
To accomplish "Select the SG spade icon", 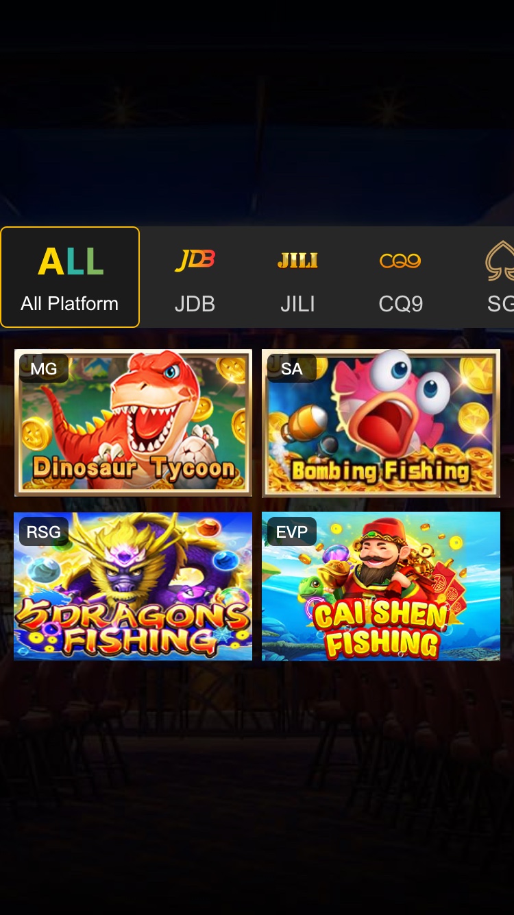I will 500,261.
